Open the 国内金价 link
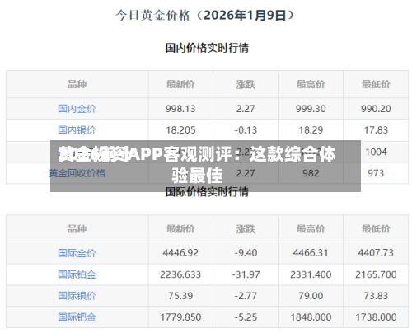This screenshot has width=412, height=333. [77, 109]
